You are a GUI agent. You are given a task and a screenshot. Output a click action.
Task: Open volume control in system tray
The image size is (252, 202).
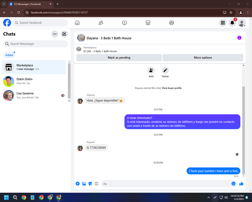[226, 197]
